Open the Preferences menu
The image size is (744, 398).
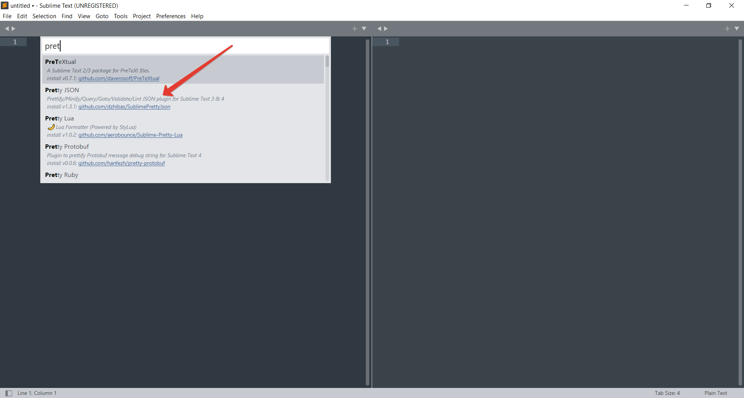tap(171, 16)
